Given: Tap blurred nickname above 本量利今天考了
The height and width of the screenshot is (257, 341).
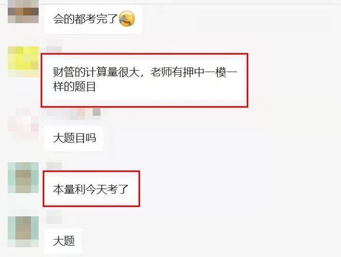Looking at the screenshot, I should (54, 166).
